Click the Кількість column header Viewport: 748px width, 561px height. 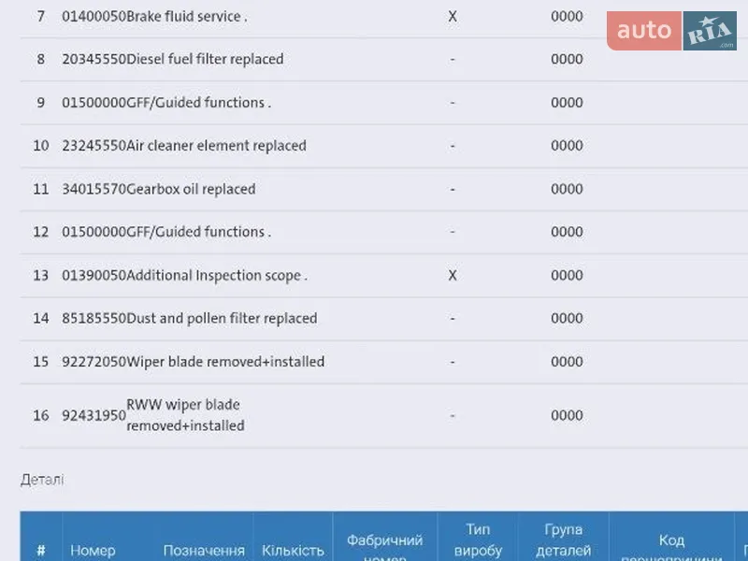(293, 551)
